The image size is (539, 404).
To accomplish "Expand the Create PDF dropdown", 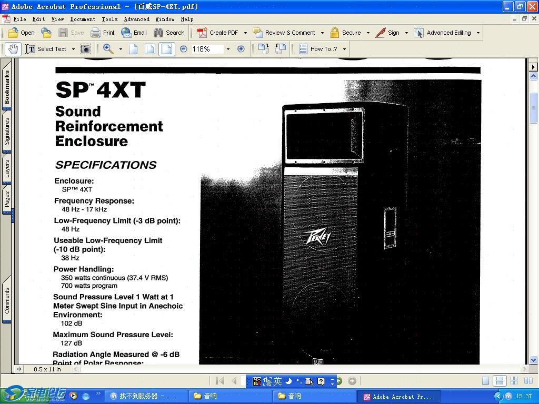I will pyautogui.click(x=245, y=33).
